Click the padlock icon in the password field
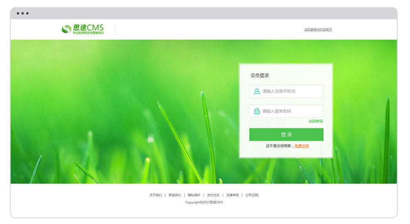 (x=257, y=111)
